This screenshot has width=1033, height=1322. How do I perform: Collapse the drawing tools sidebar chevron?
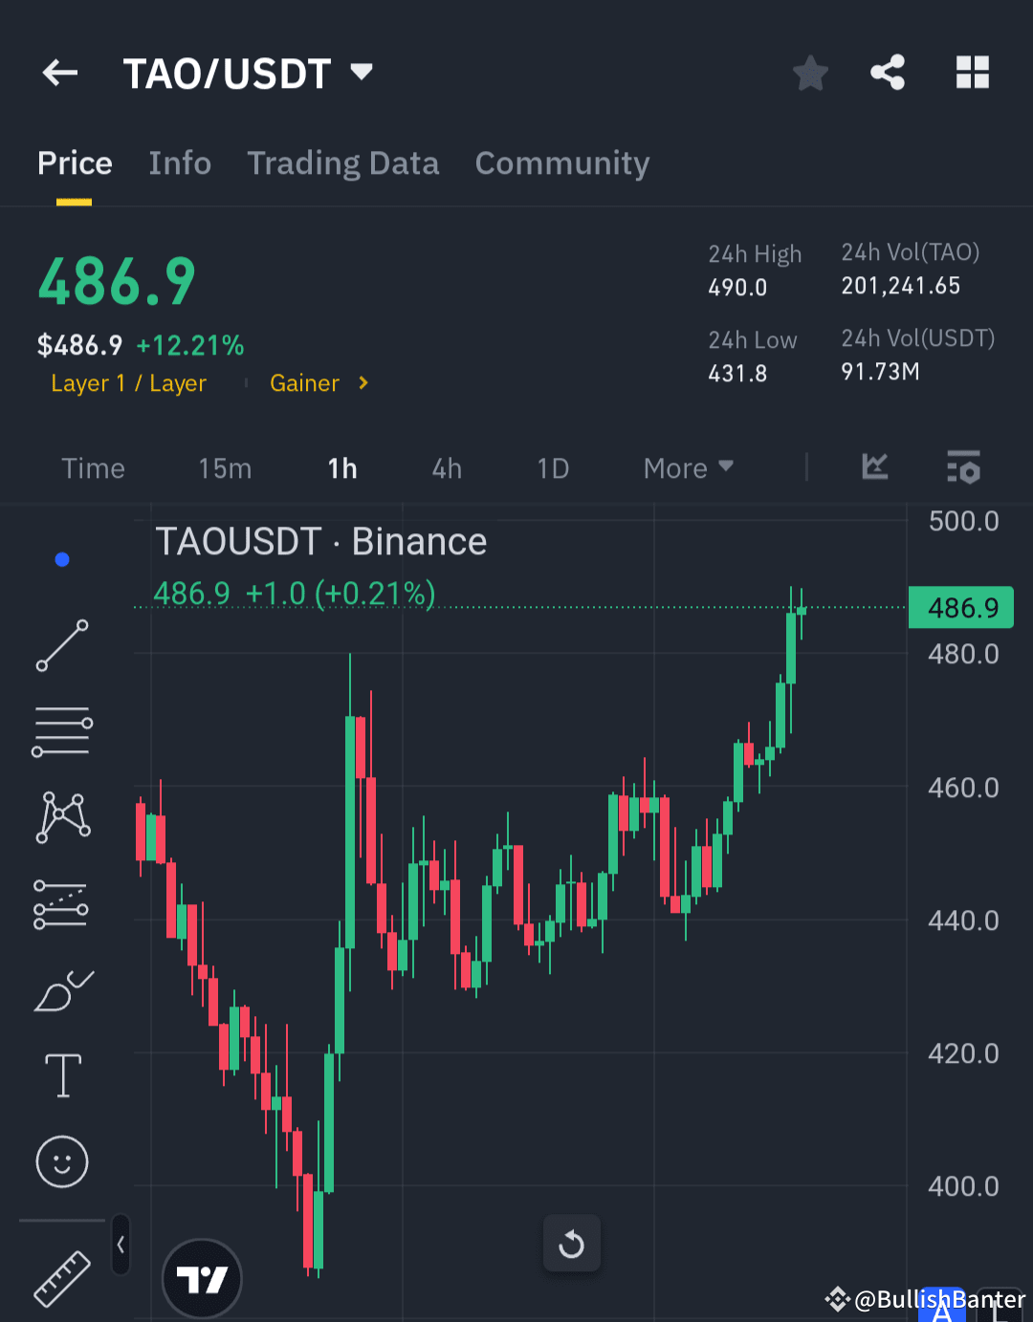(121, 1246)
